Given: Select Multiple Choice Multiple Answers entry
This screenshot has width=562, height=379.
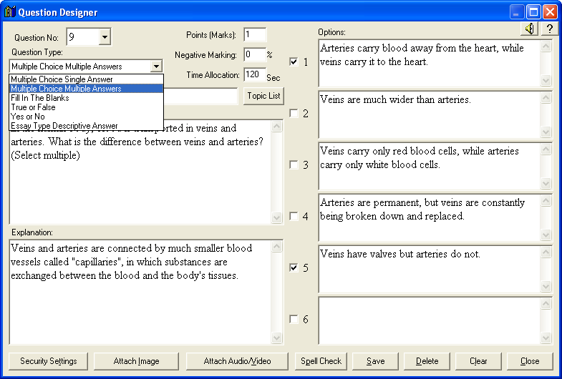Looking at the screenshot, I should click(86, 89).
